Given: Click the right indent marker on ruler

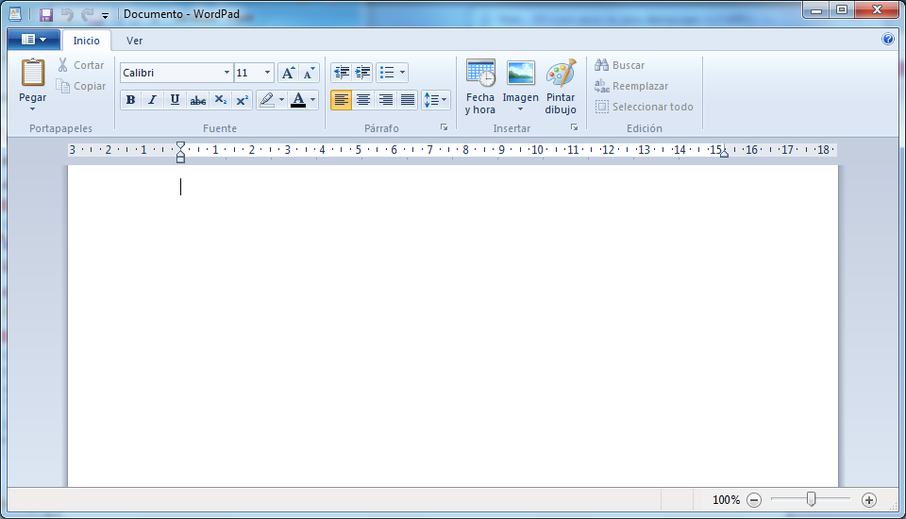Looking at the screenshot, I should click(724, 153).
